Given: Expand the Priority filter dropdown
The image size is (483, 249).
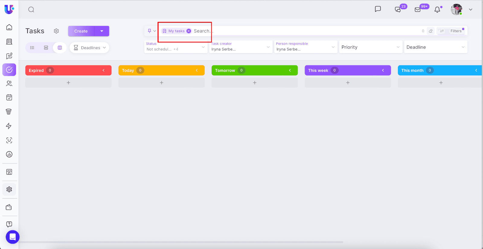Looking at the screenshot, I should [x=370, y=47].
